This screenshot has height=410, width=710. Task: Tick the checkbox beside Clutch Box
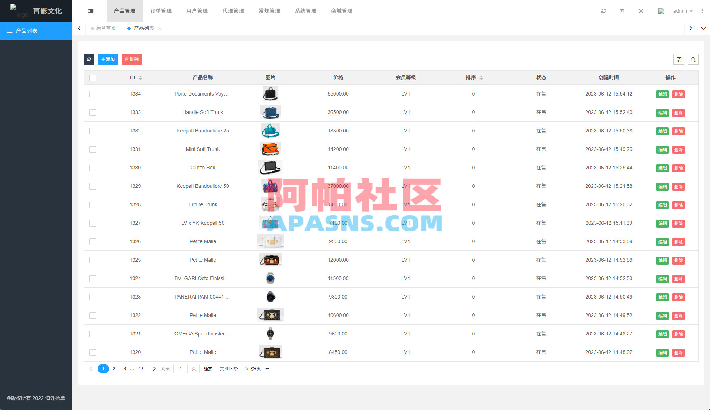pyautogui.click(x=93, y=168)
